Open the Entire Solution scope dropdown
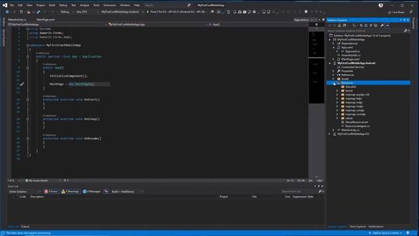 pos(25,191)
